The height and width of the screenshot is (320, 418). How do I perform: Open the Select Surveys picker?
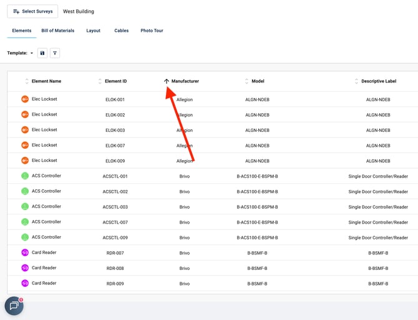[x=32, y=11]
